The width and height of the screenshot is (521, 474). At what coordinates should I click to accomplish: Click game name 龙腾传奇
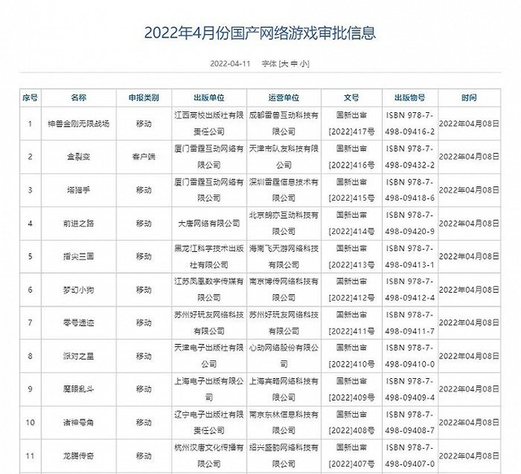(79, 456)
